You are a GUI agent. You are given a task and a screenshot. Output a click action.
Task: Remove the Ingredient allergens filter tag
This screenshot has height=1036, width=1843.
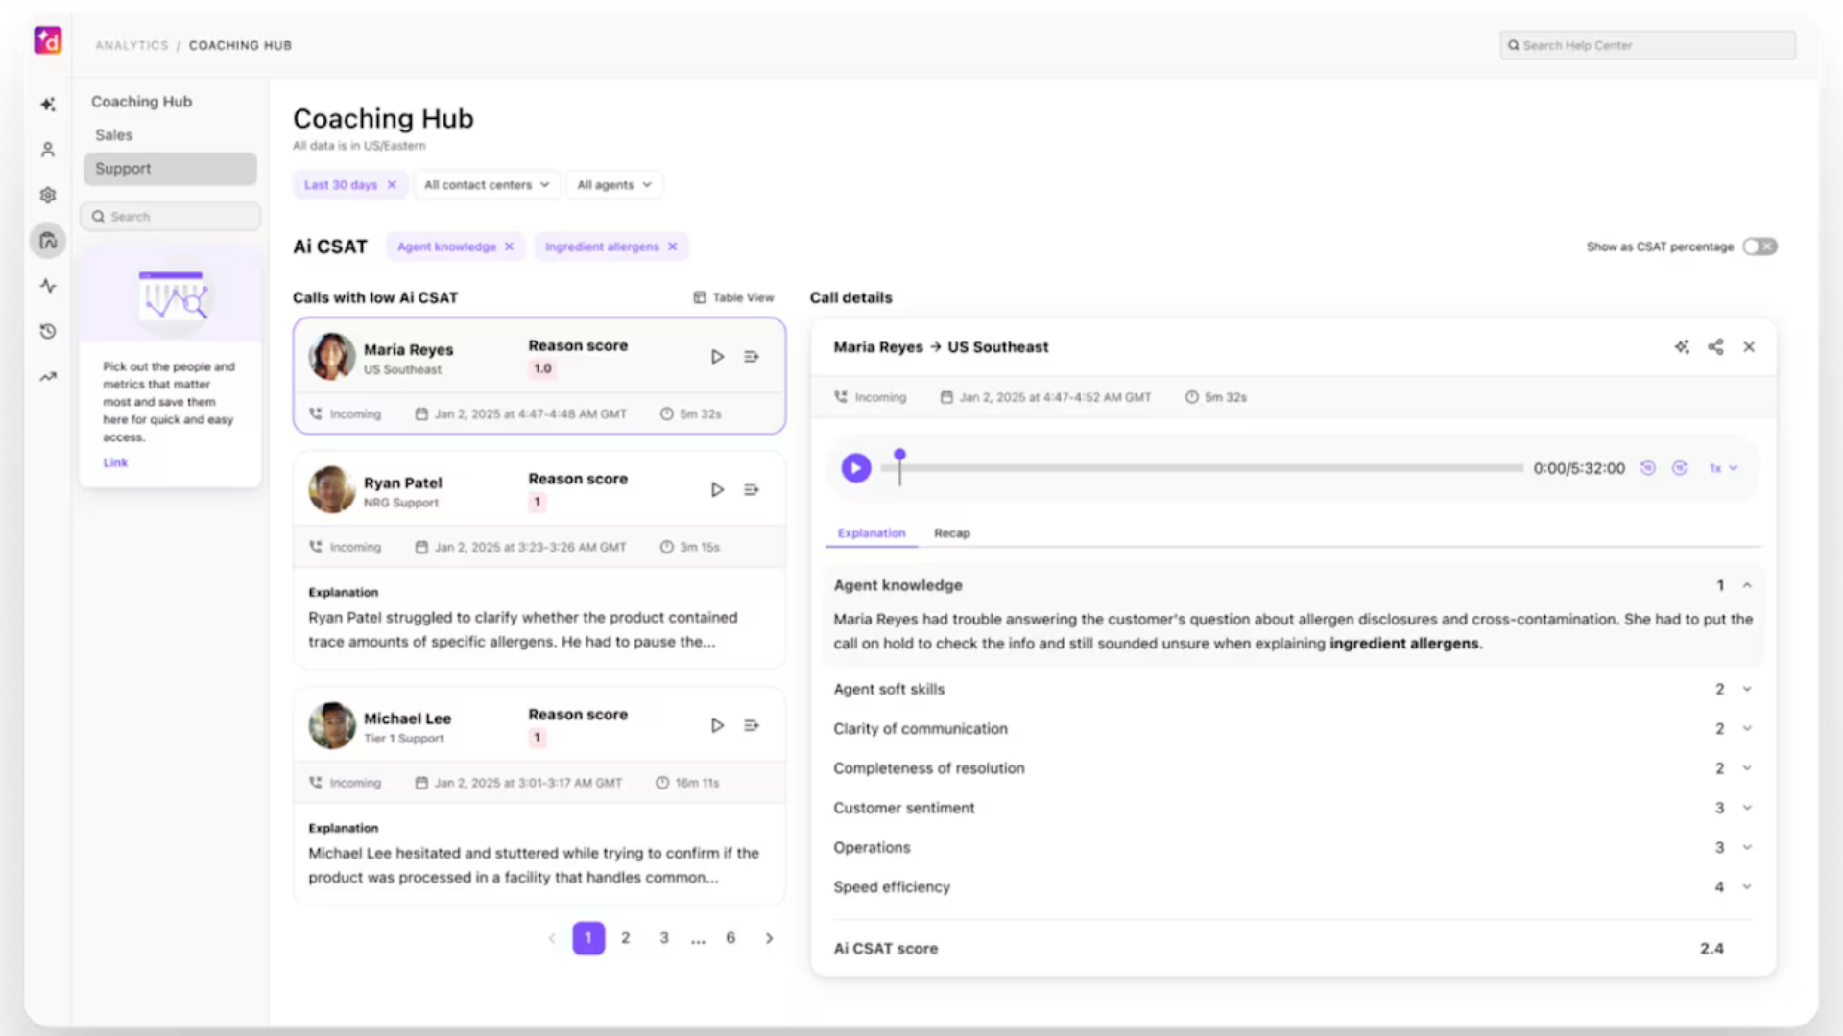[x=673, y=247]
